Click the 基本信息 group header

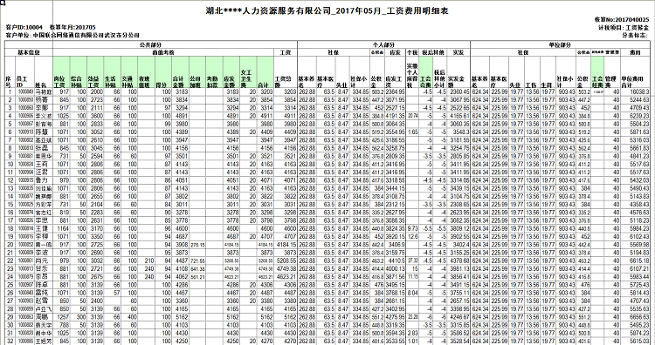pyautogui.click(x=29, y=52)
